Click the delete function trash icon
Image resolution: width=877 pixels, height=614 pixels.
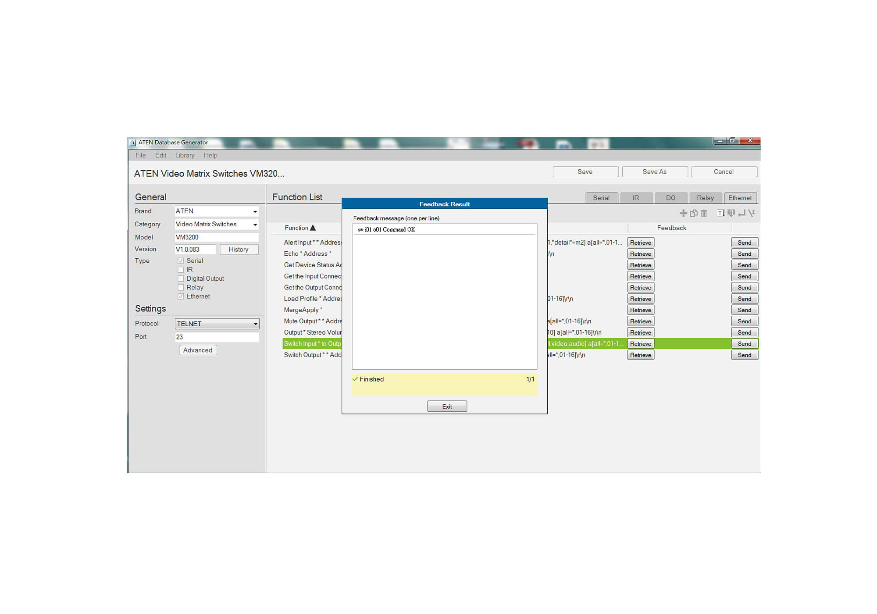(x=704, y=213)
